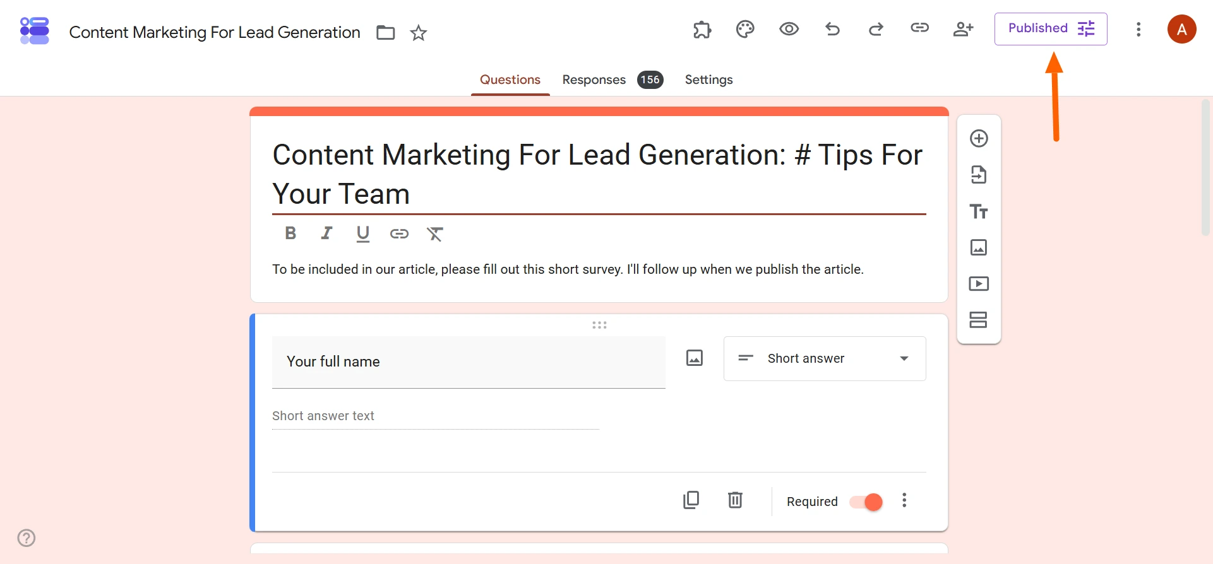Viewport: 1213px width, 564px height.
Task: Switch to the Questions tab
Action: coord(510,80)
